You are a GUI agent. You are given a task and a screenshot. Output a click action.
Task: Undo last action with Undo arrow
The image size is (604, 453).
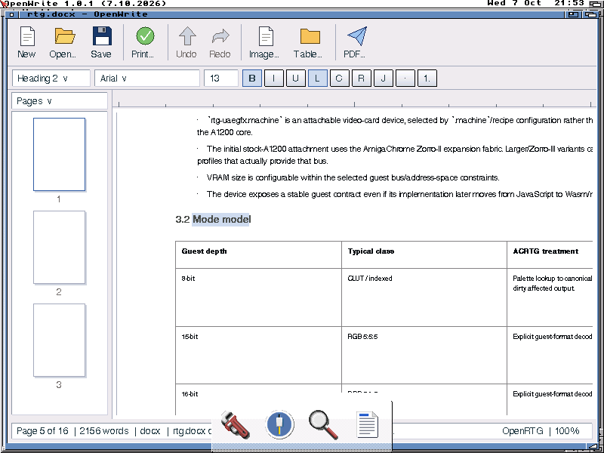186,42
